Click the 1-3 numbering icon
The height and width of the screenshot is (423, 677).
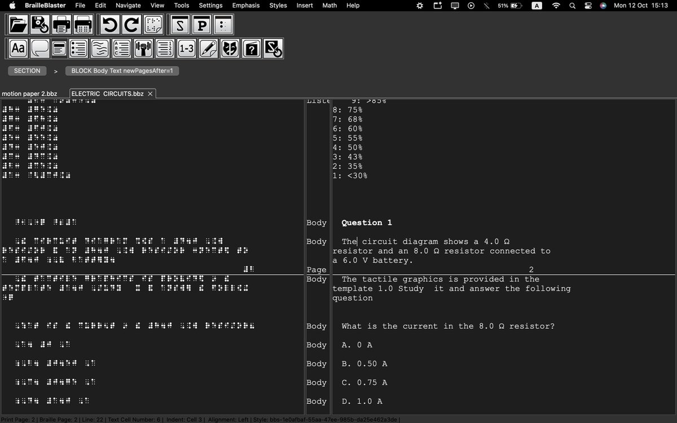click(187, 49)
